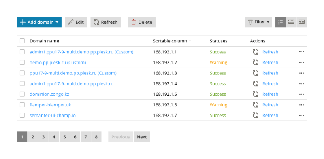This screenshot has height=159, width=324.
Task: Switch to compact list view icon
Action: tap(280, 22)
